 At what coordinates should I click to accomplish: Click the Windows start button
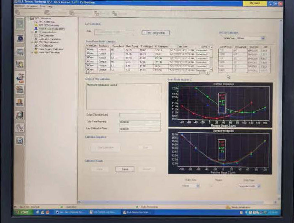[23, 212]
